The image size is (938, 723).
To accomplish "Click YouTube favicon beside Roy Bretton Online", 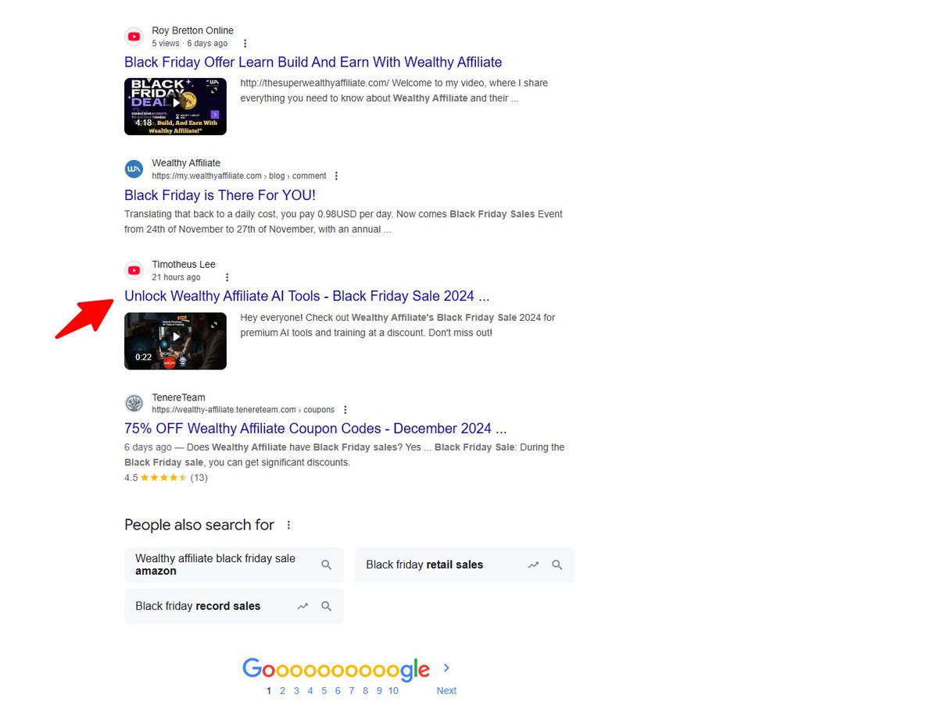I will coord(134,37).
